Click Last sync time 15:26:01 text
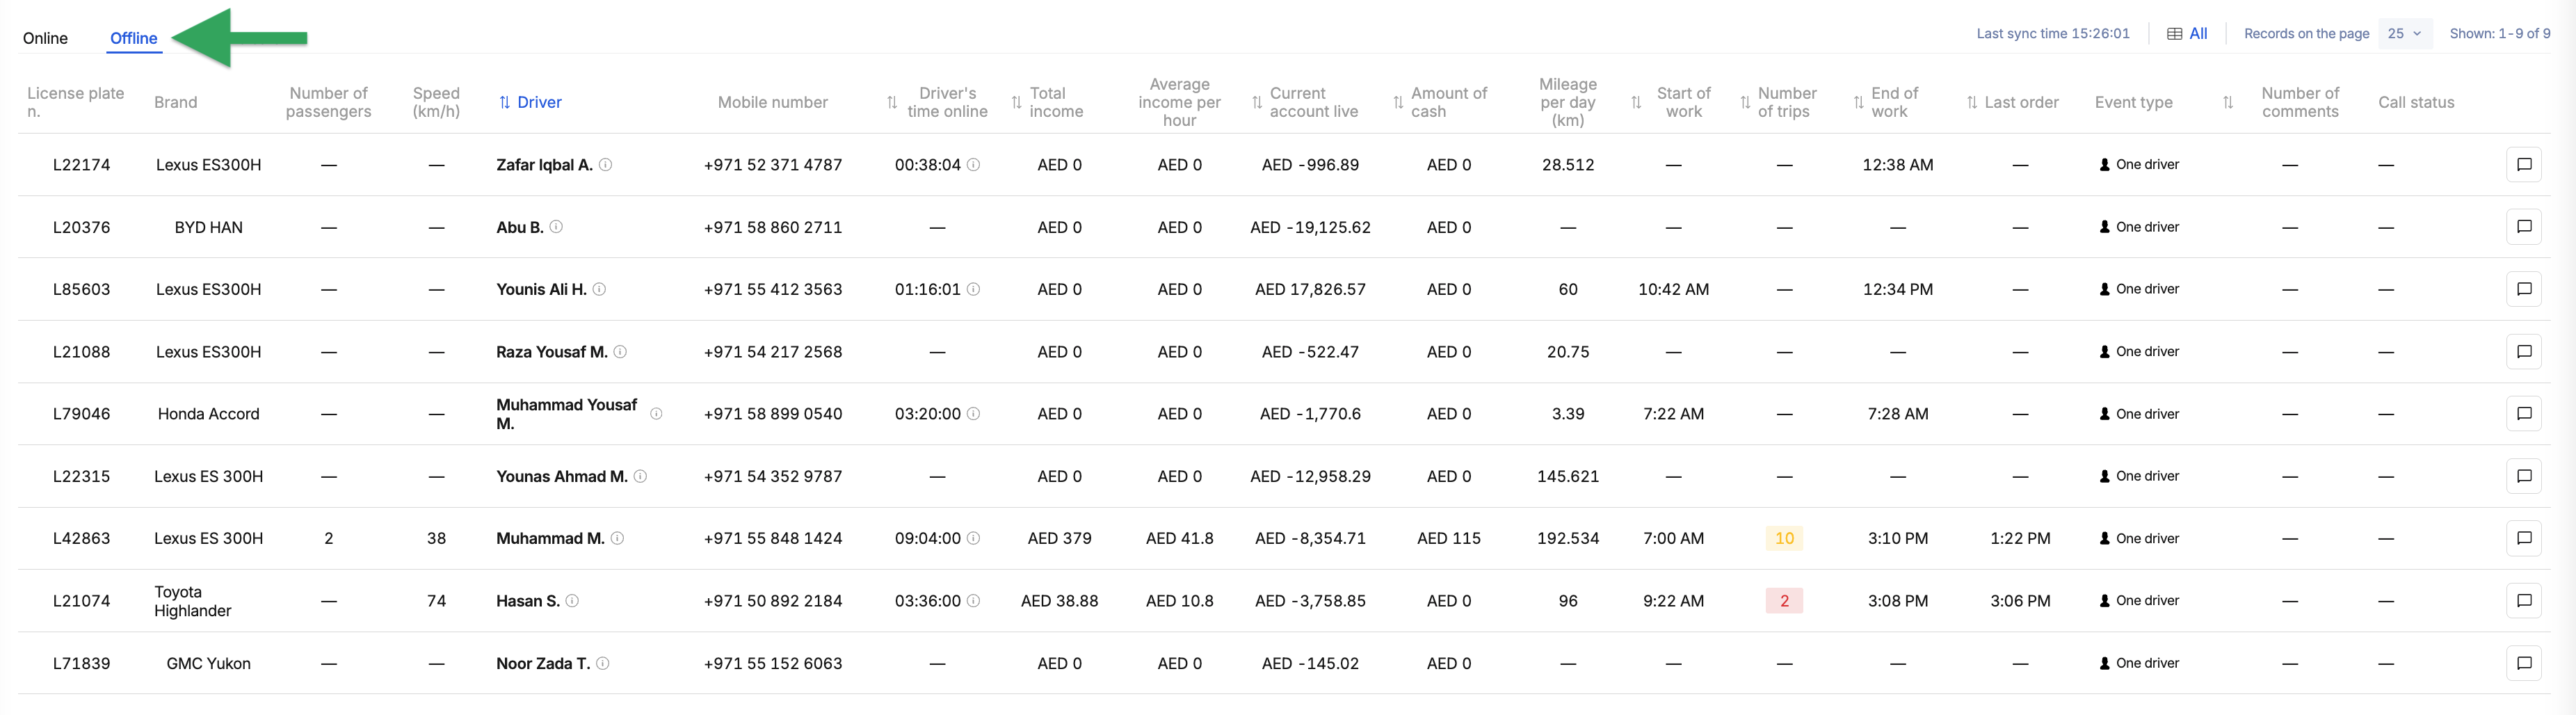Screen dimensions: 2576x715 pos(2053,34)
